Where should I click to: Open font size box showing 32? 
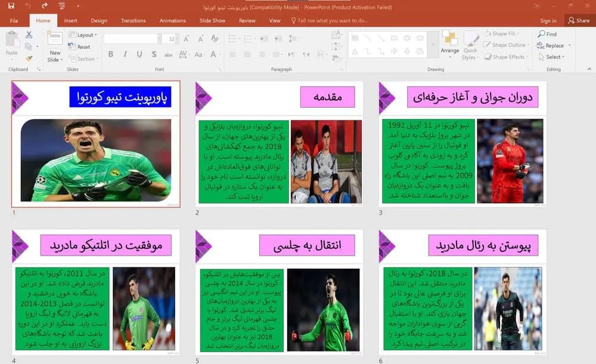point(170,39)
